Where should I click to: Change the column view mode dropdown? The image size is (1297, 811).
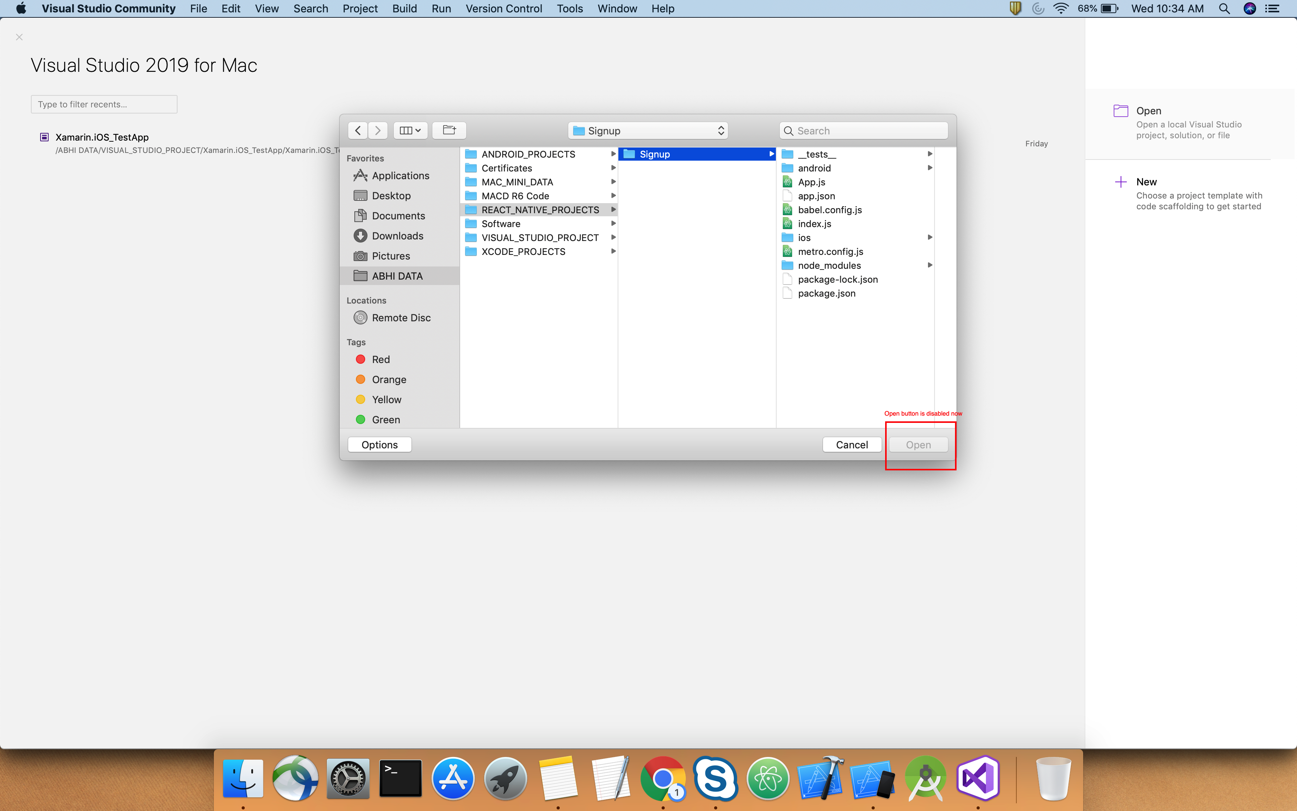(x=411, y=131)
